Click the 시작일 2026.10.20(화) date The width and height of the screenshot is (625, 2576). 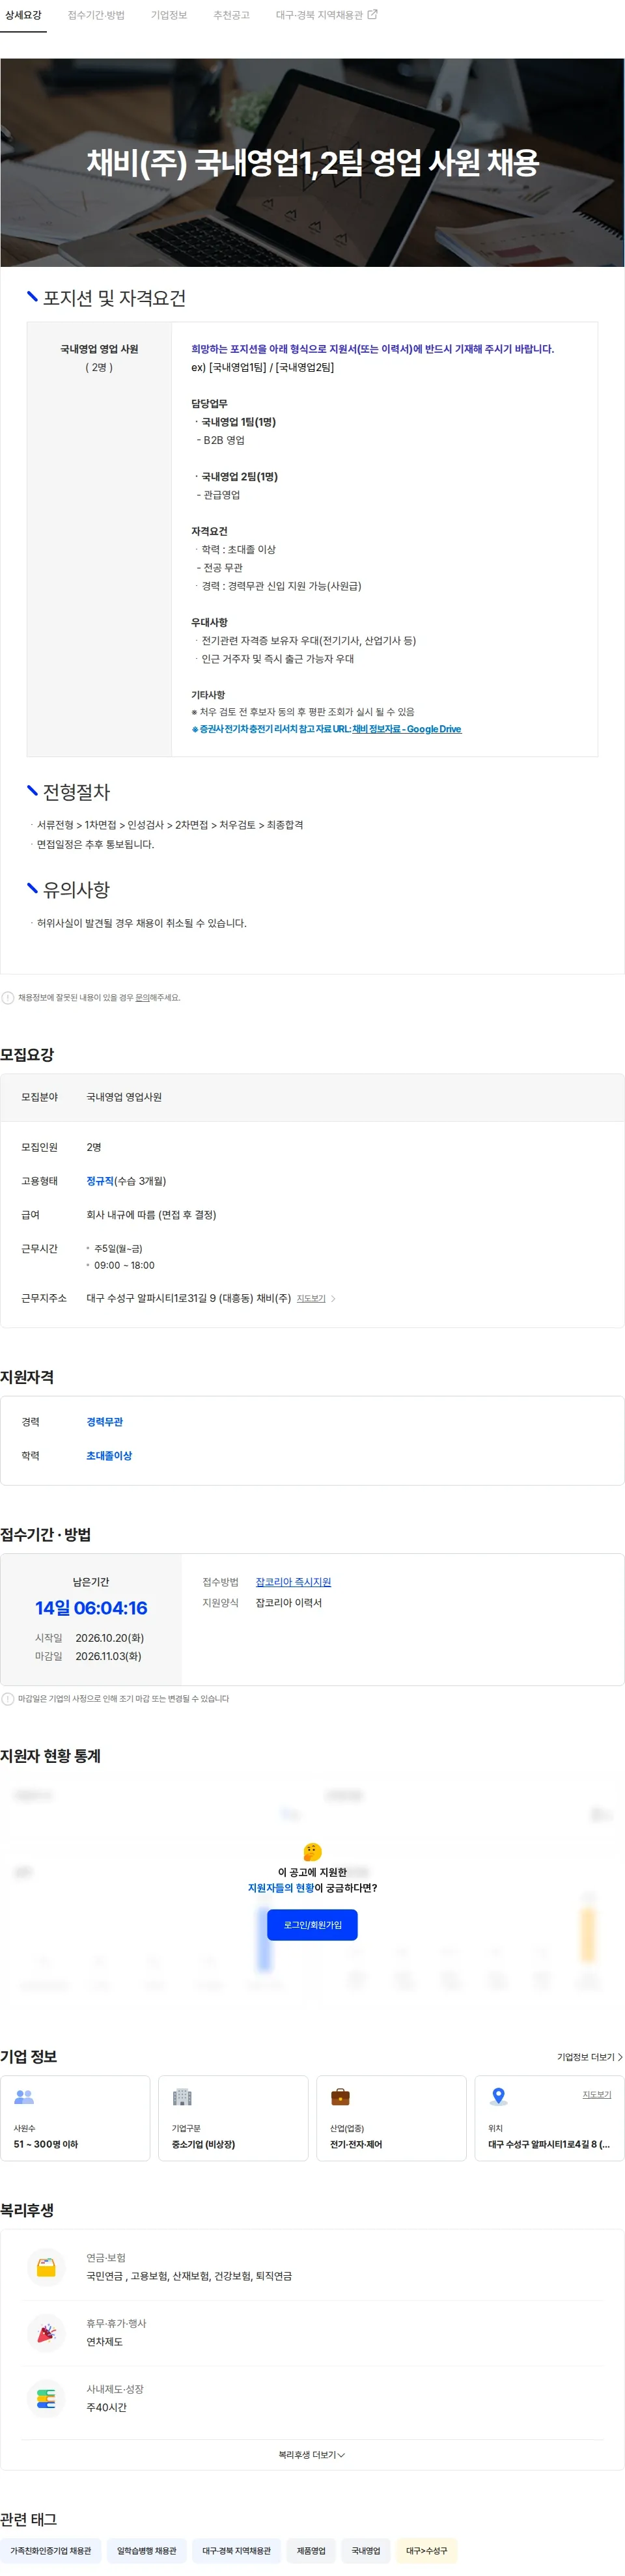point(110,1638)
